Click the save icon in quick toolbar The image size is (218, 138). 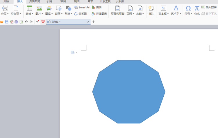coord(7,22)
